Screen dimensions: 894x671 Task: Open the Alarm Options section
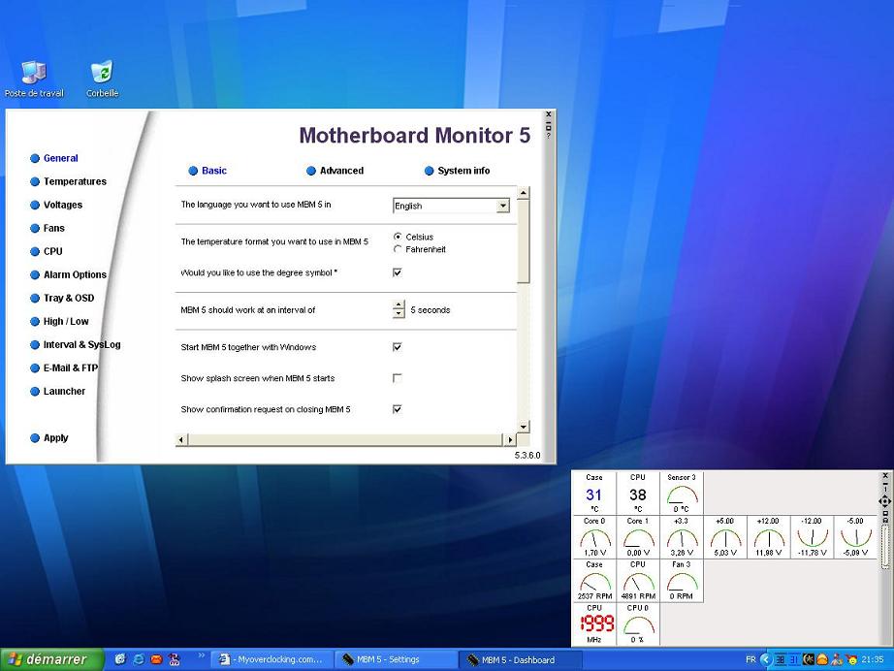pos(69,274)
